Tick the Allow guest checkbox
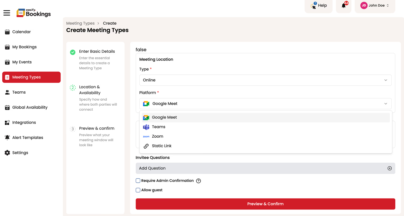Screen dimensions: 404x216 (x=138, y=190)
